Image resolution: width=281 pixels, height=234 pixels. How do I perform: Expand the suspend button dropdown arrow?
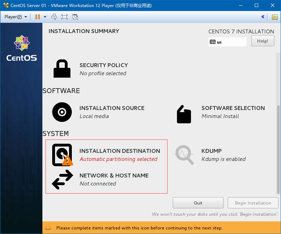click(x=44, y=17)
